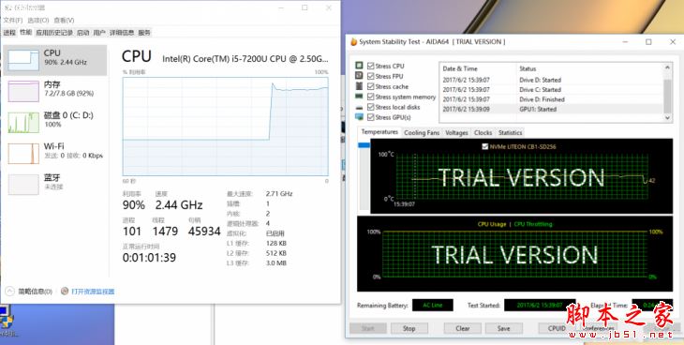Switch to the 进程 tab
The width and height of the screenshot is (684, 345).
coord(9,32)
